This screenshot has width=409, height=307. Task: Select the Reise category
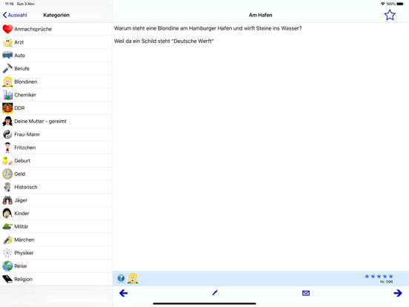coord(56,265)
